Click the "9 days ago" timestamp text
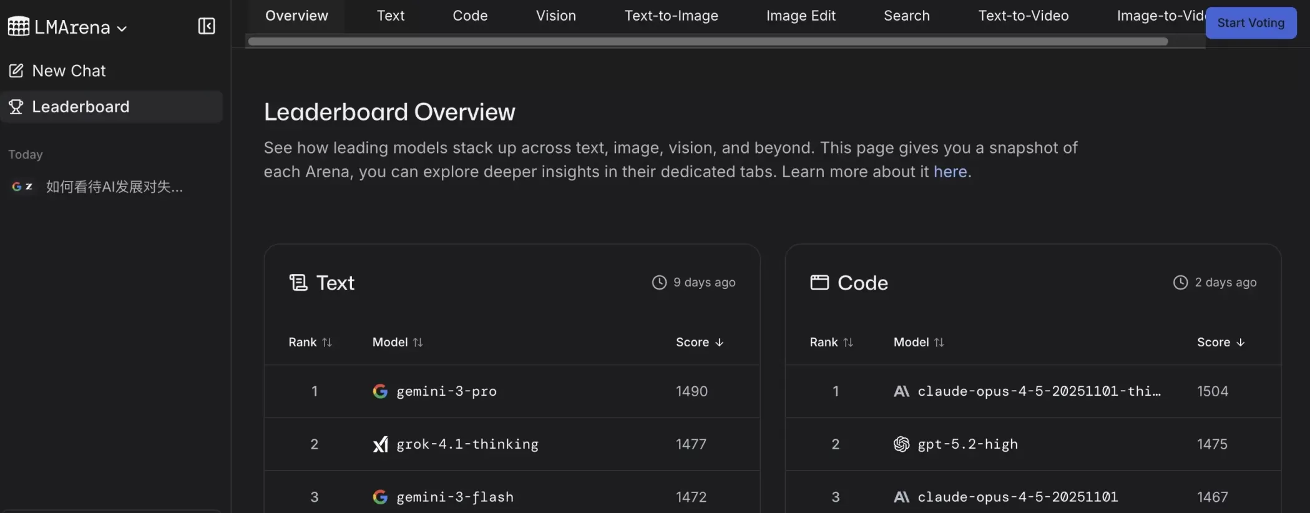 [x=705, y=283]
